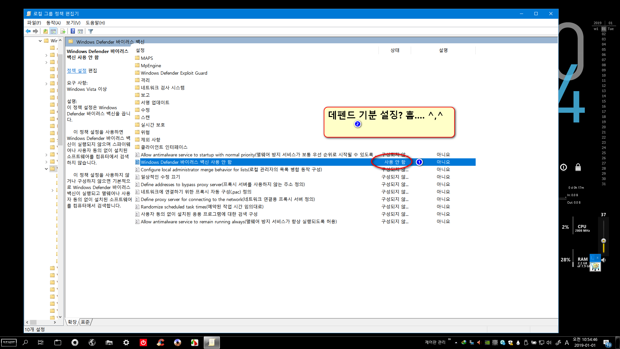Open File Explorer taskbar icon
The height and width of the screenshot is (349, 620).
click(x=109, y=343)
